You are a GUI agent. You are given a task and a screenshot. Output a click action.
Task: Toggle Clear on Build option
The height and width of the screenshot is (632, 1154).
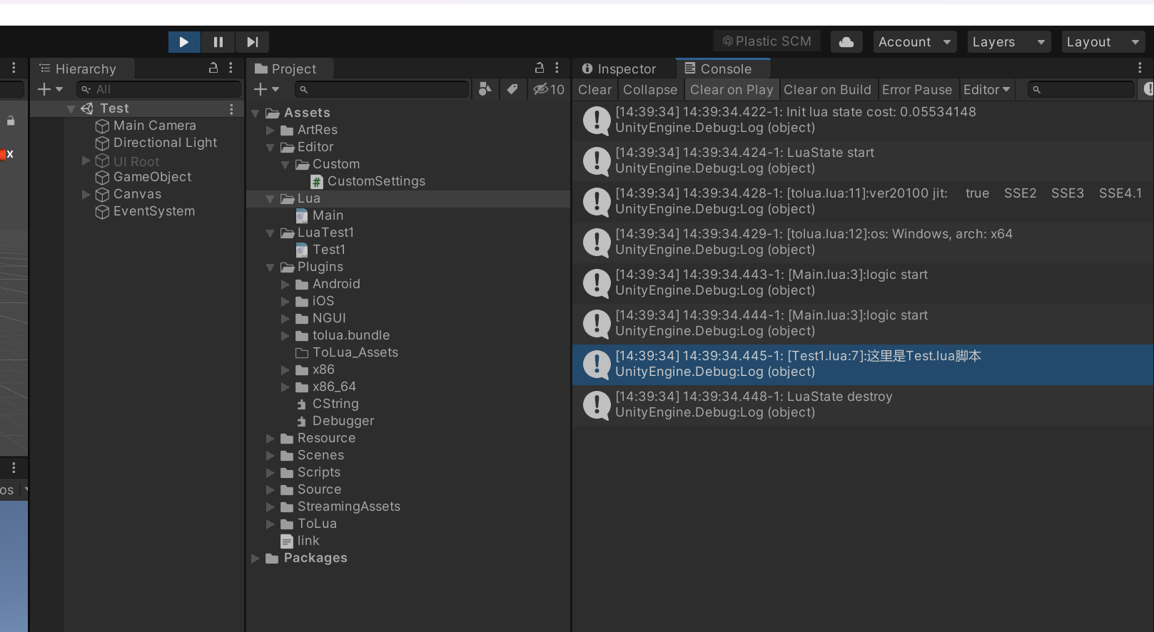pyautogui.click(x=828, y=89)
